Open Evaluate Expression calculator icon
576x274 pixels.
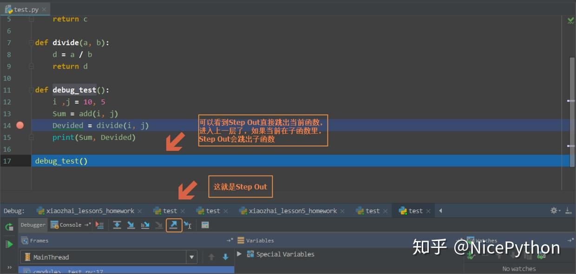pyautogui.click(x=205, y=225)
